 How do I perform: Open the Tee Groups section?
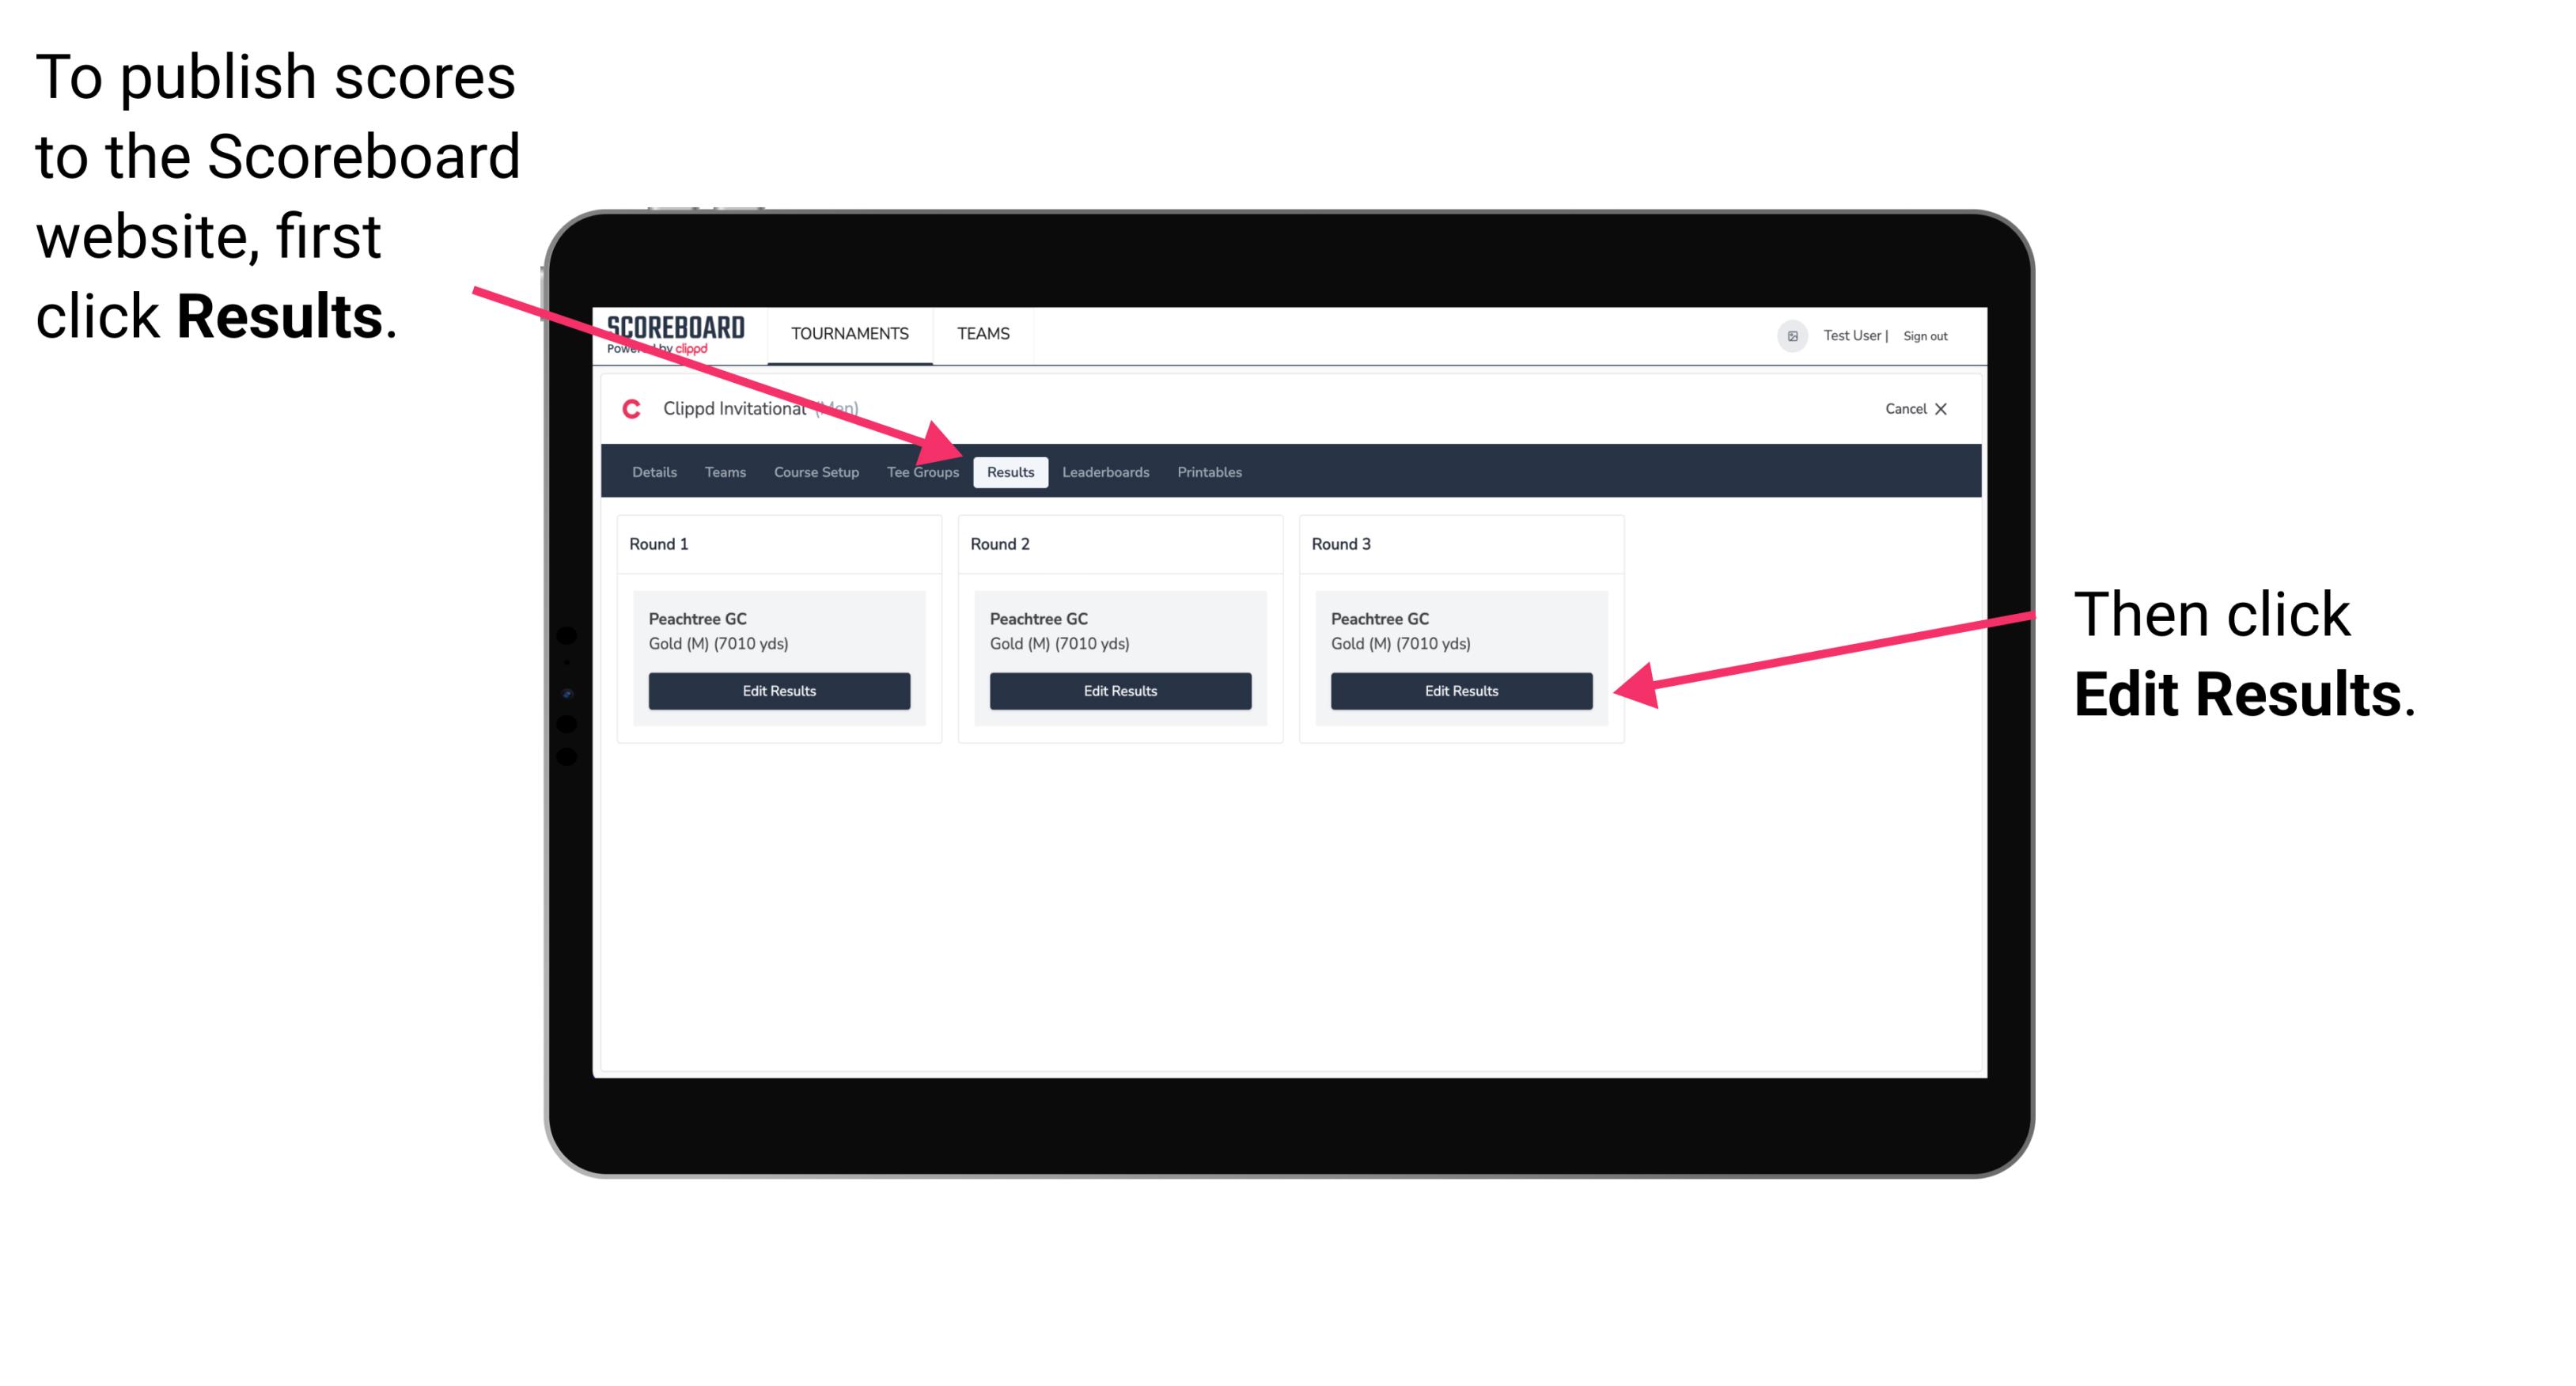(922, 471)
